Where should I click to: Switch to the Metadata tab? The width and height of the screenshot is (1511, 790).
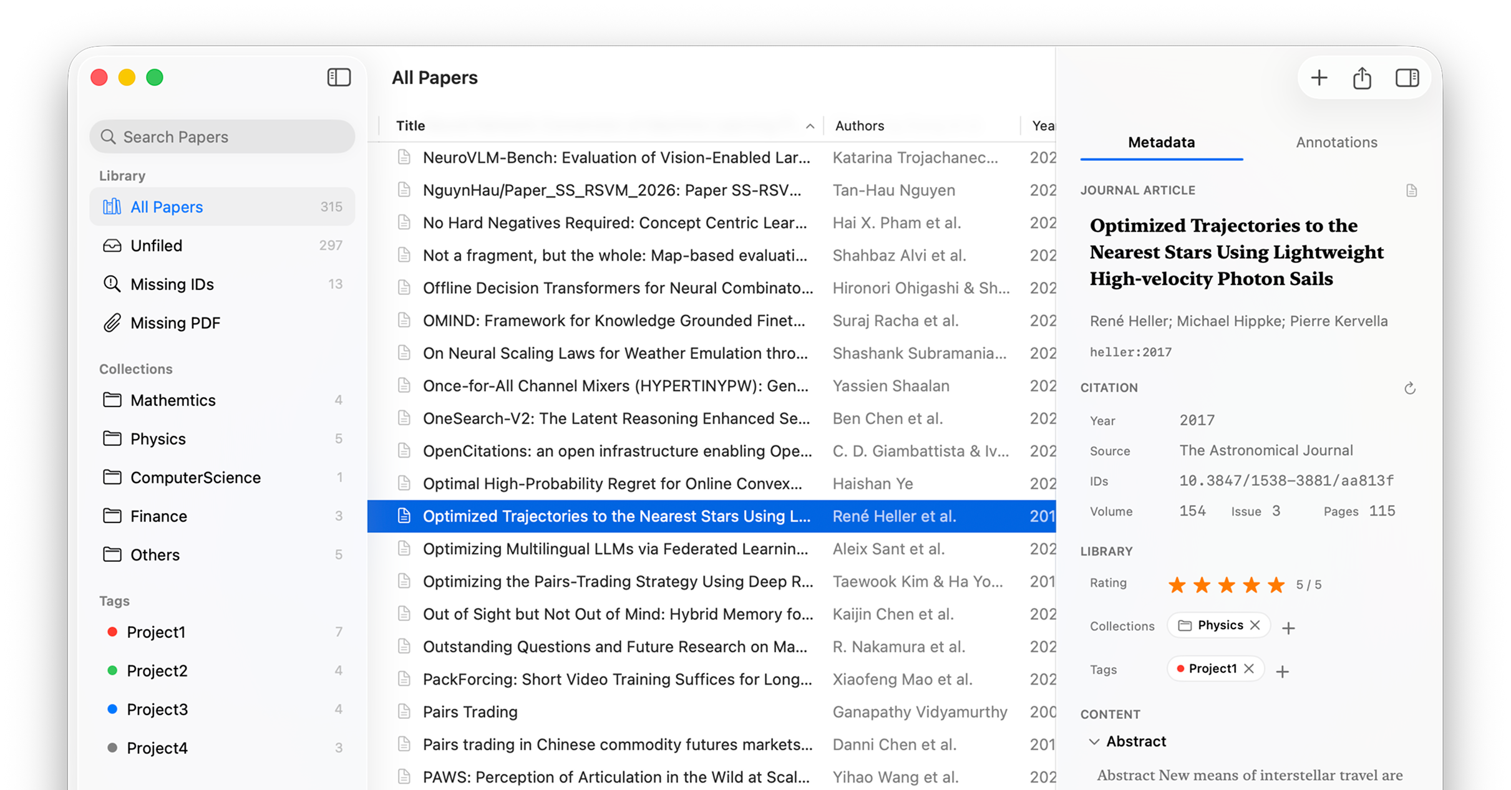[1161, 142]
